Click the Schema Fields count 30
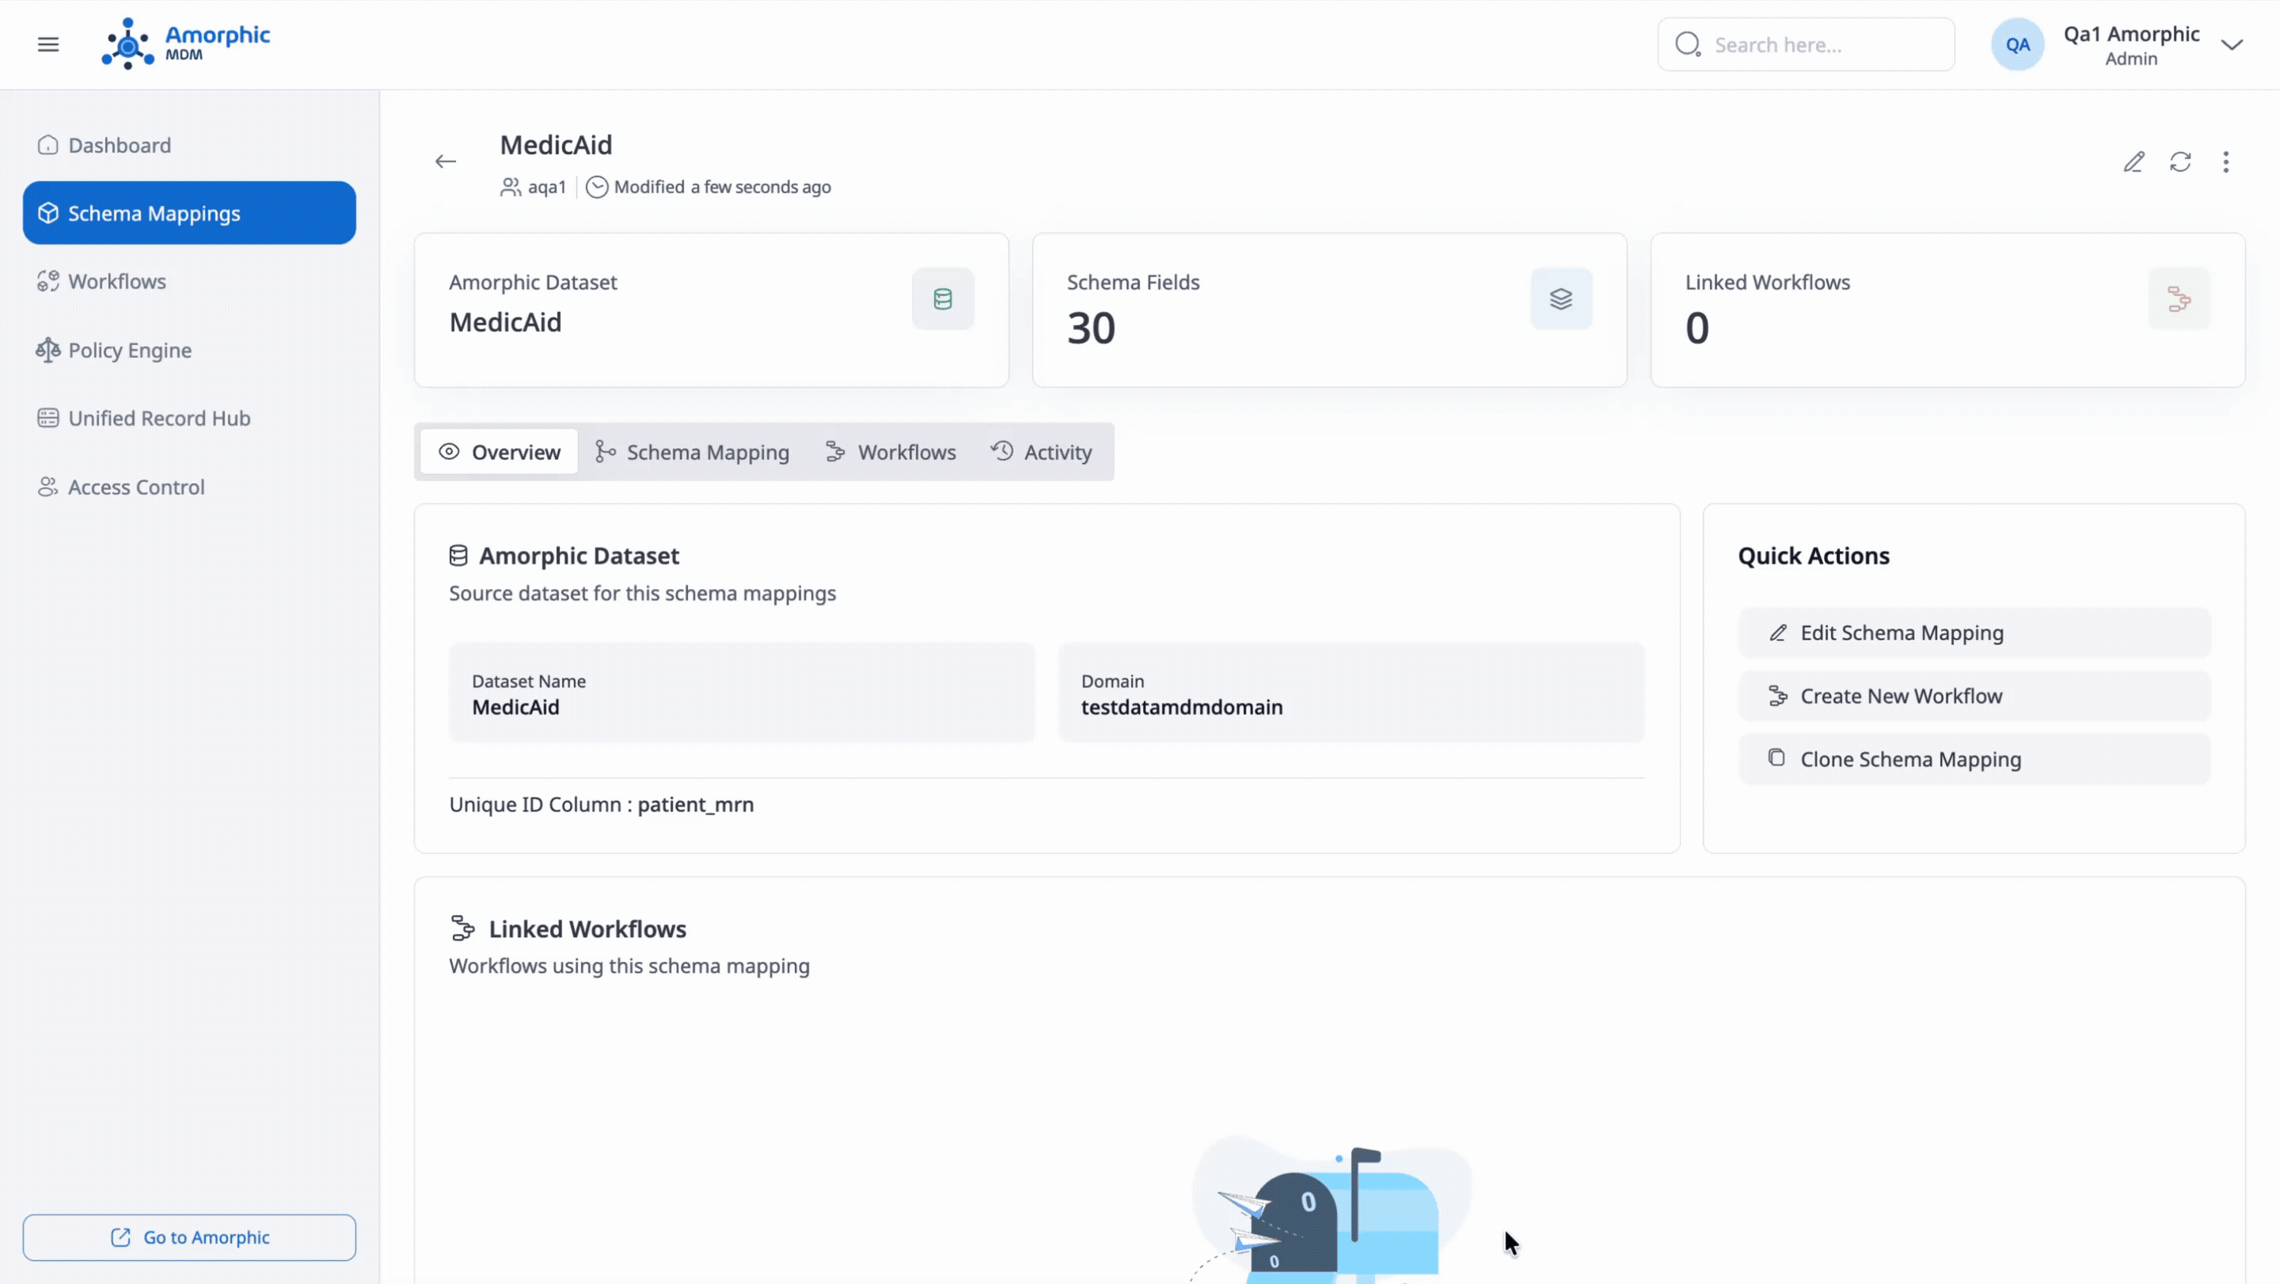2280x1284 pixels. [x=1090, y=329]
